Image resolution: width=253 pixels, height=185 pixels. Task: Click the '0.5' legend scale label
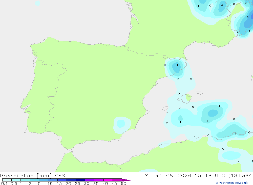(14, 183)
